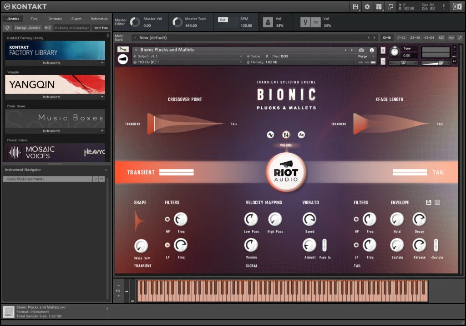Open the fx page icon
466x326 pixels.
tap(301, 135)
